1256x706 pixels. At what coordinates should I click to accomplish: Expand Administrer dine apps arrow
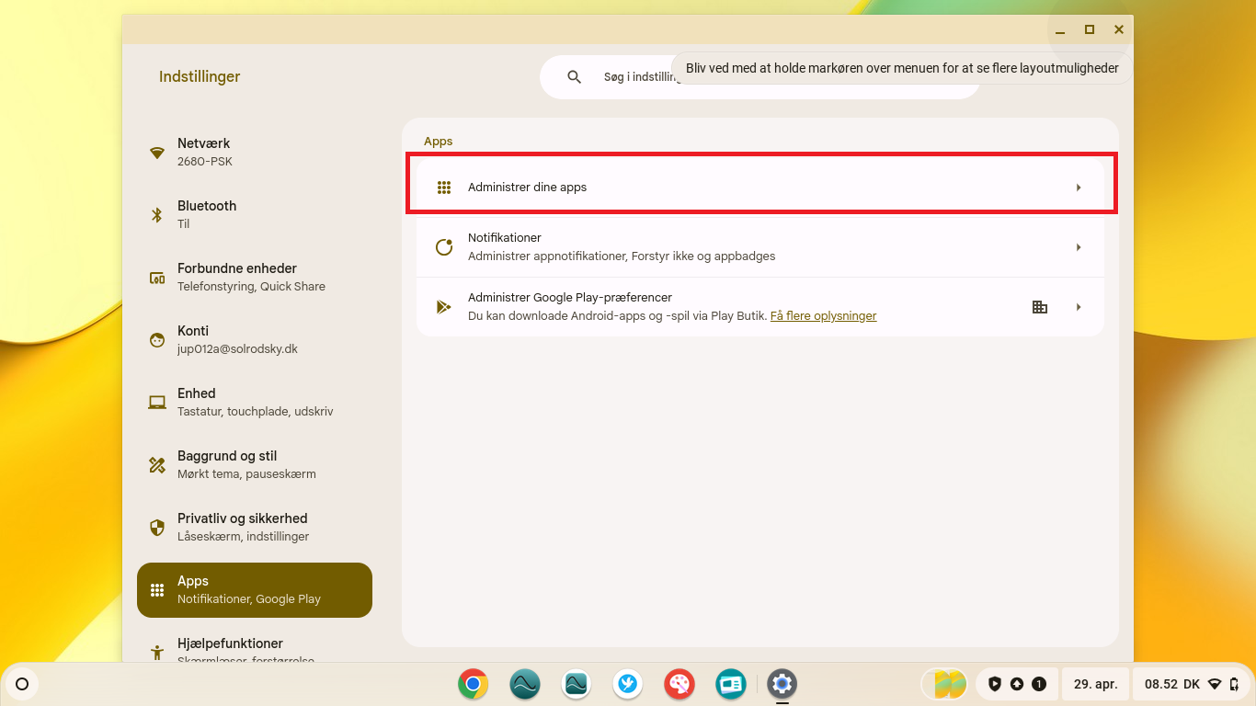click(1079, 188)
